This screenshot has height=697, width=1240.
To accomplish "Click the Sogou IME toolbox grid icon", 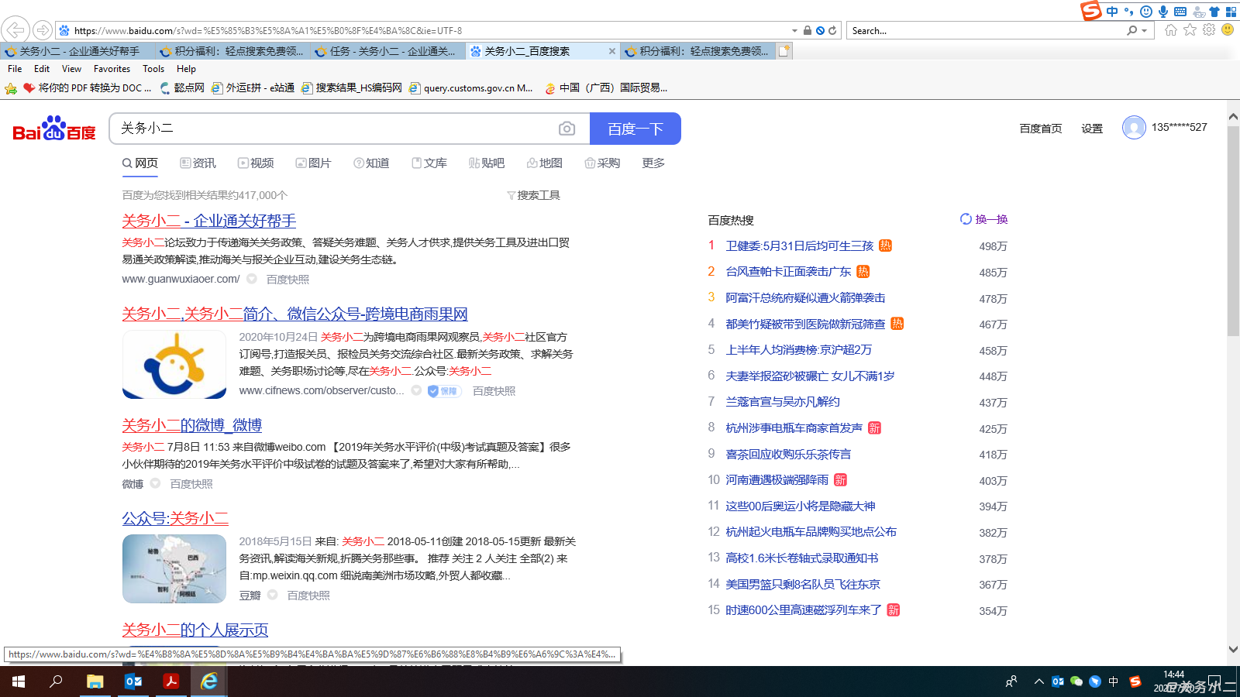I will (1231, 12).
